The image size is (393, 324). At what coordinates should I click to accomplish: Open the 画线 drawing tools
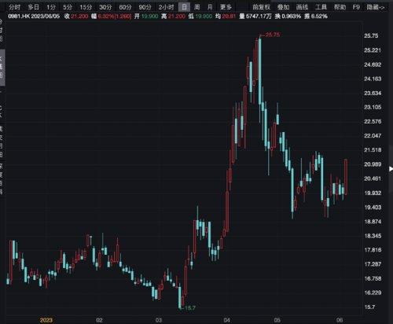(302, 7)
